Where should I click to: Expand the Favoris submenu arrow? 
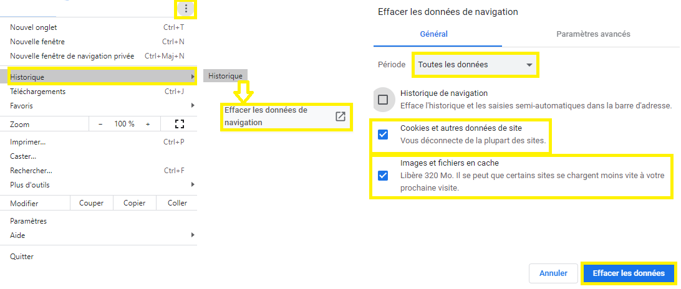click(x=192, y=106)
